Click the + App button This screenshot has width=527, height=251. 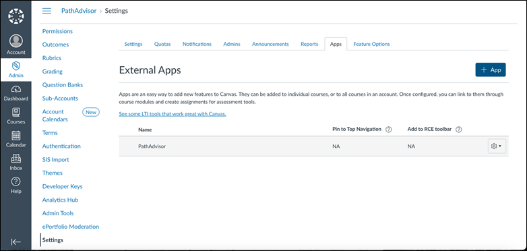[x=491, y=69]
